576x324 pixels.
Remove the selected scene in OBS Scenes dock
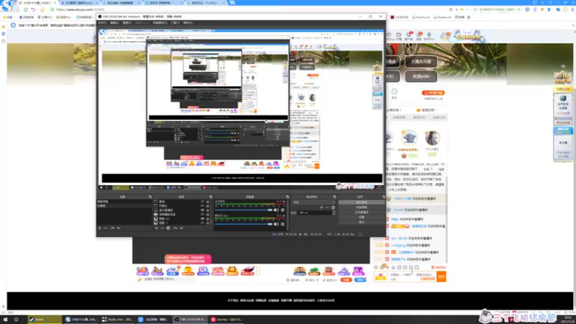point(106,228)
